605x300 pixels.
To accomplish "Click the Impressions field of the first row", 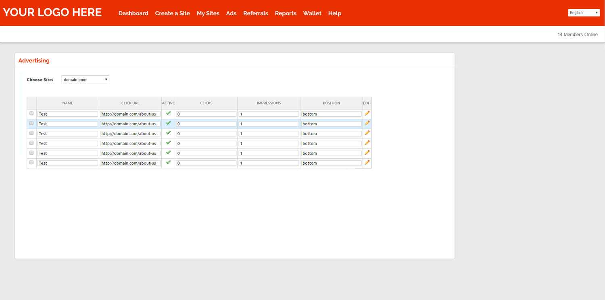I will (269, 114).
